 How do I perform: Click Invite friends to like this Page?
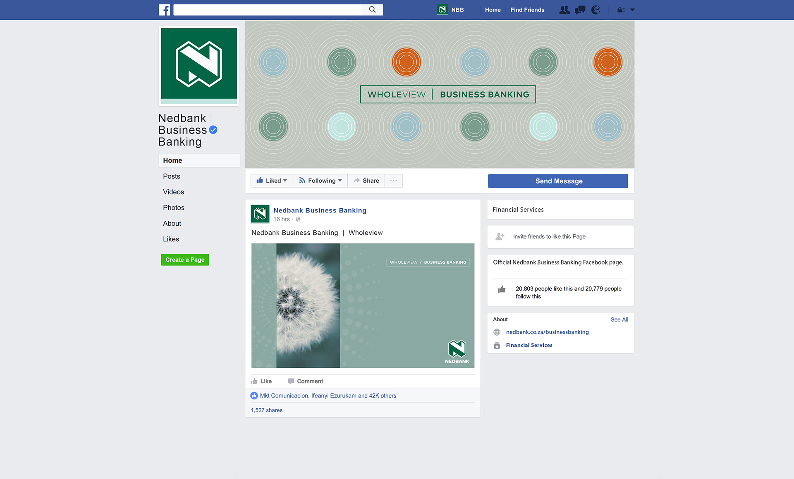[549, 237]
